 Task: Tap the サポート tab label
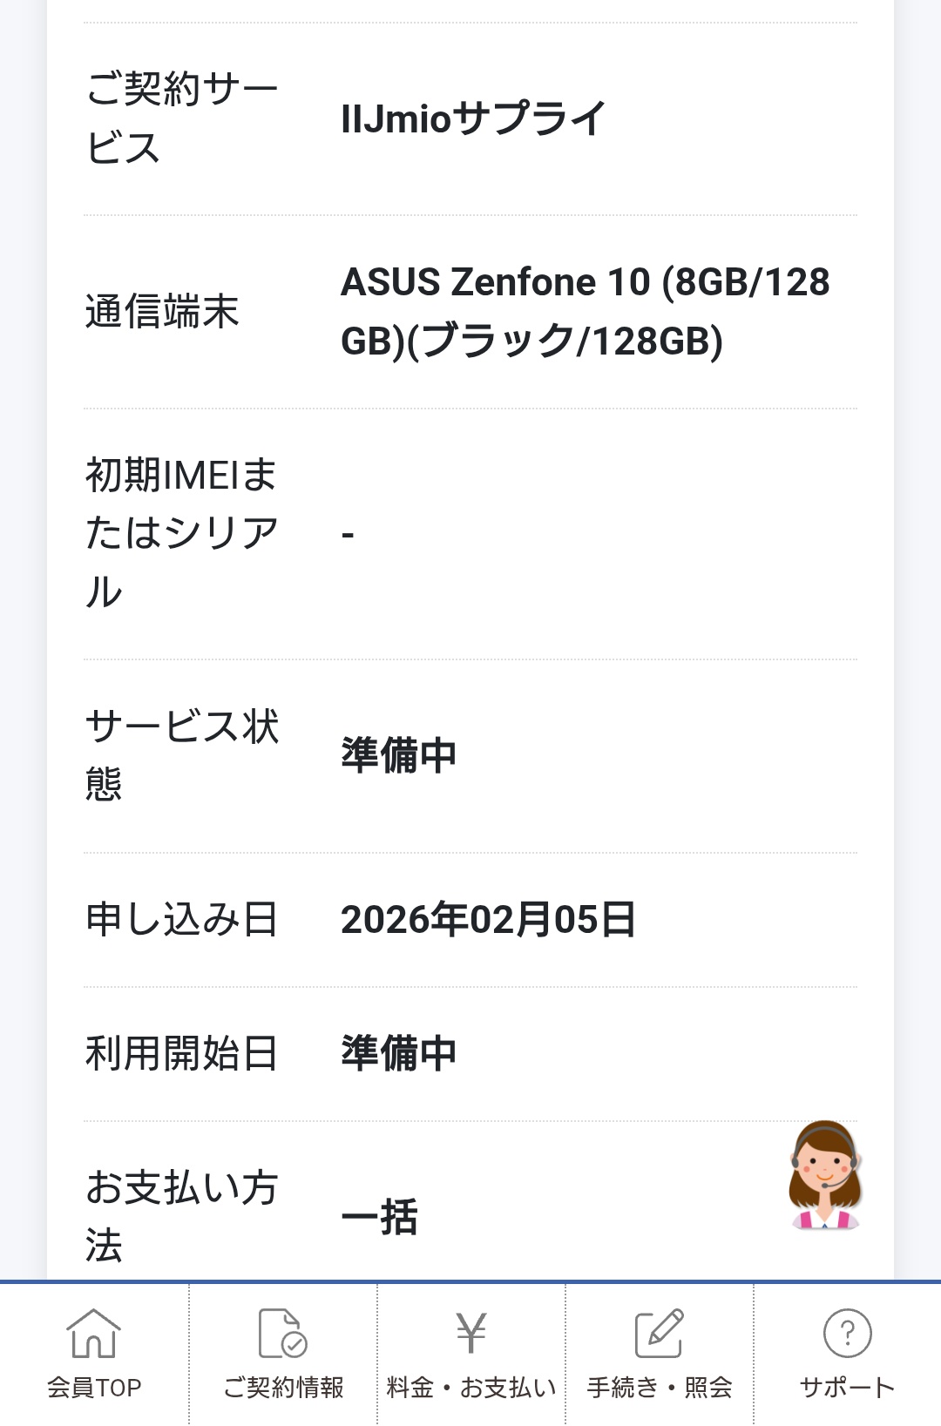coord(847,1388)
